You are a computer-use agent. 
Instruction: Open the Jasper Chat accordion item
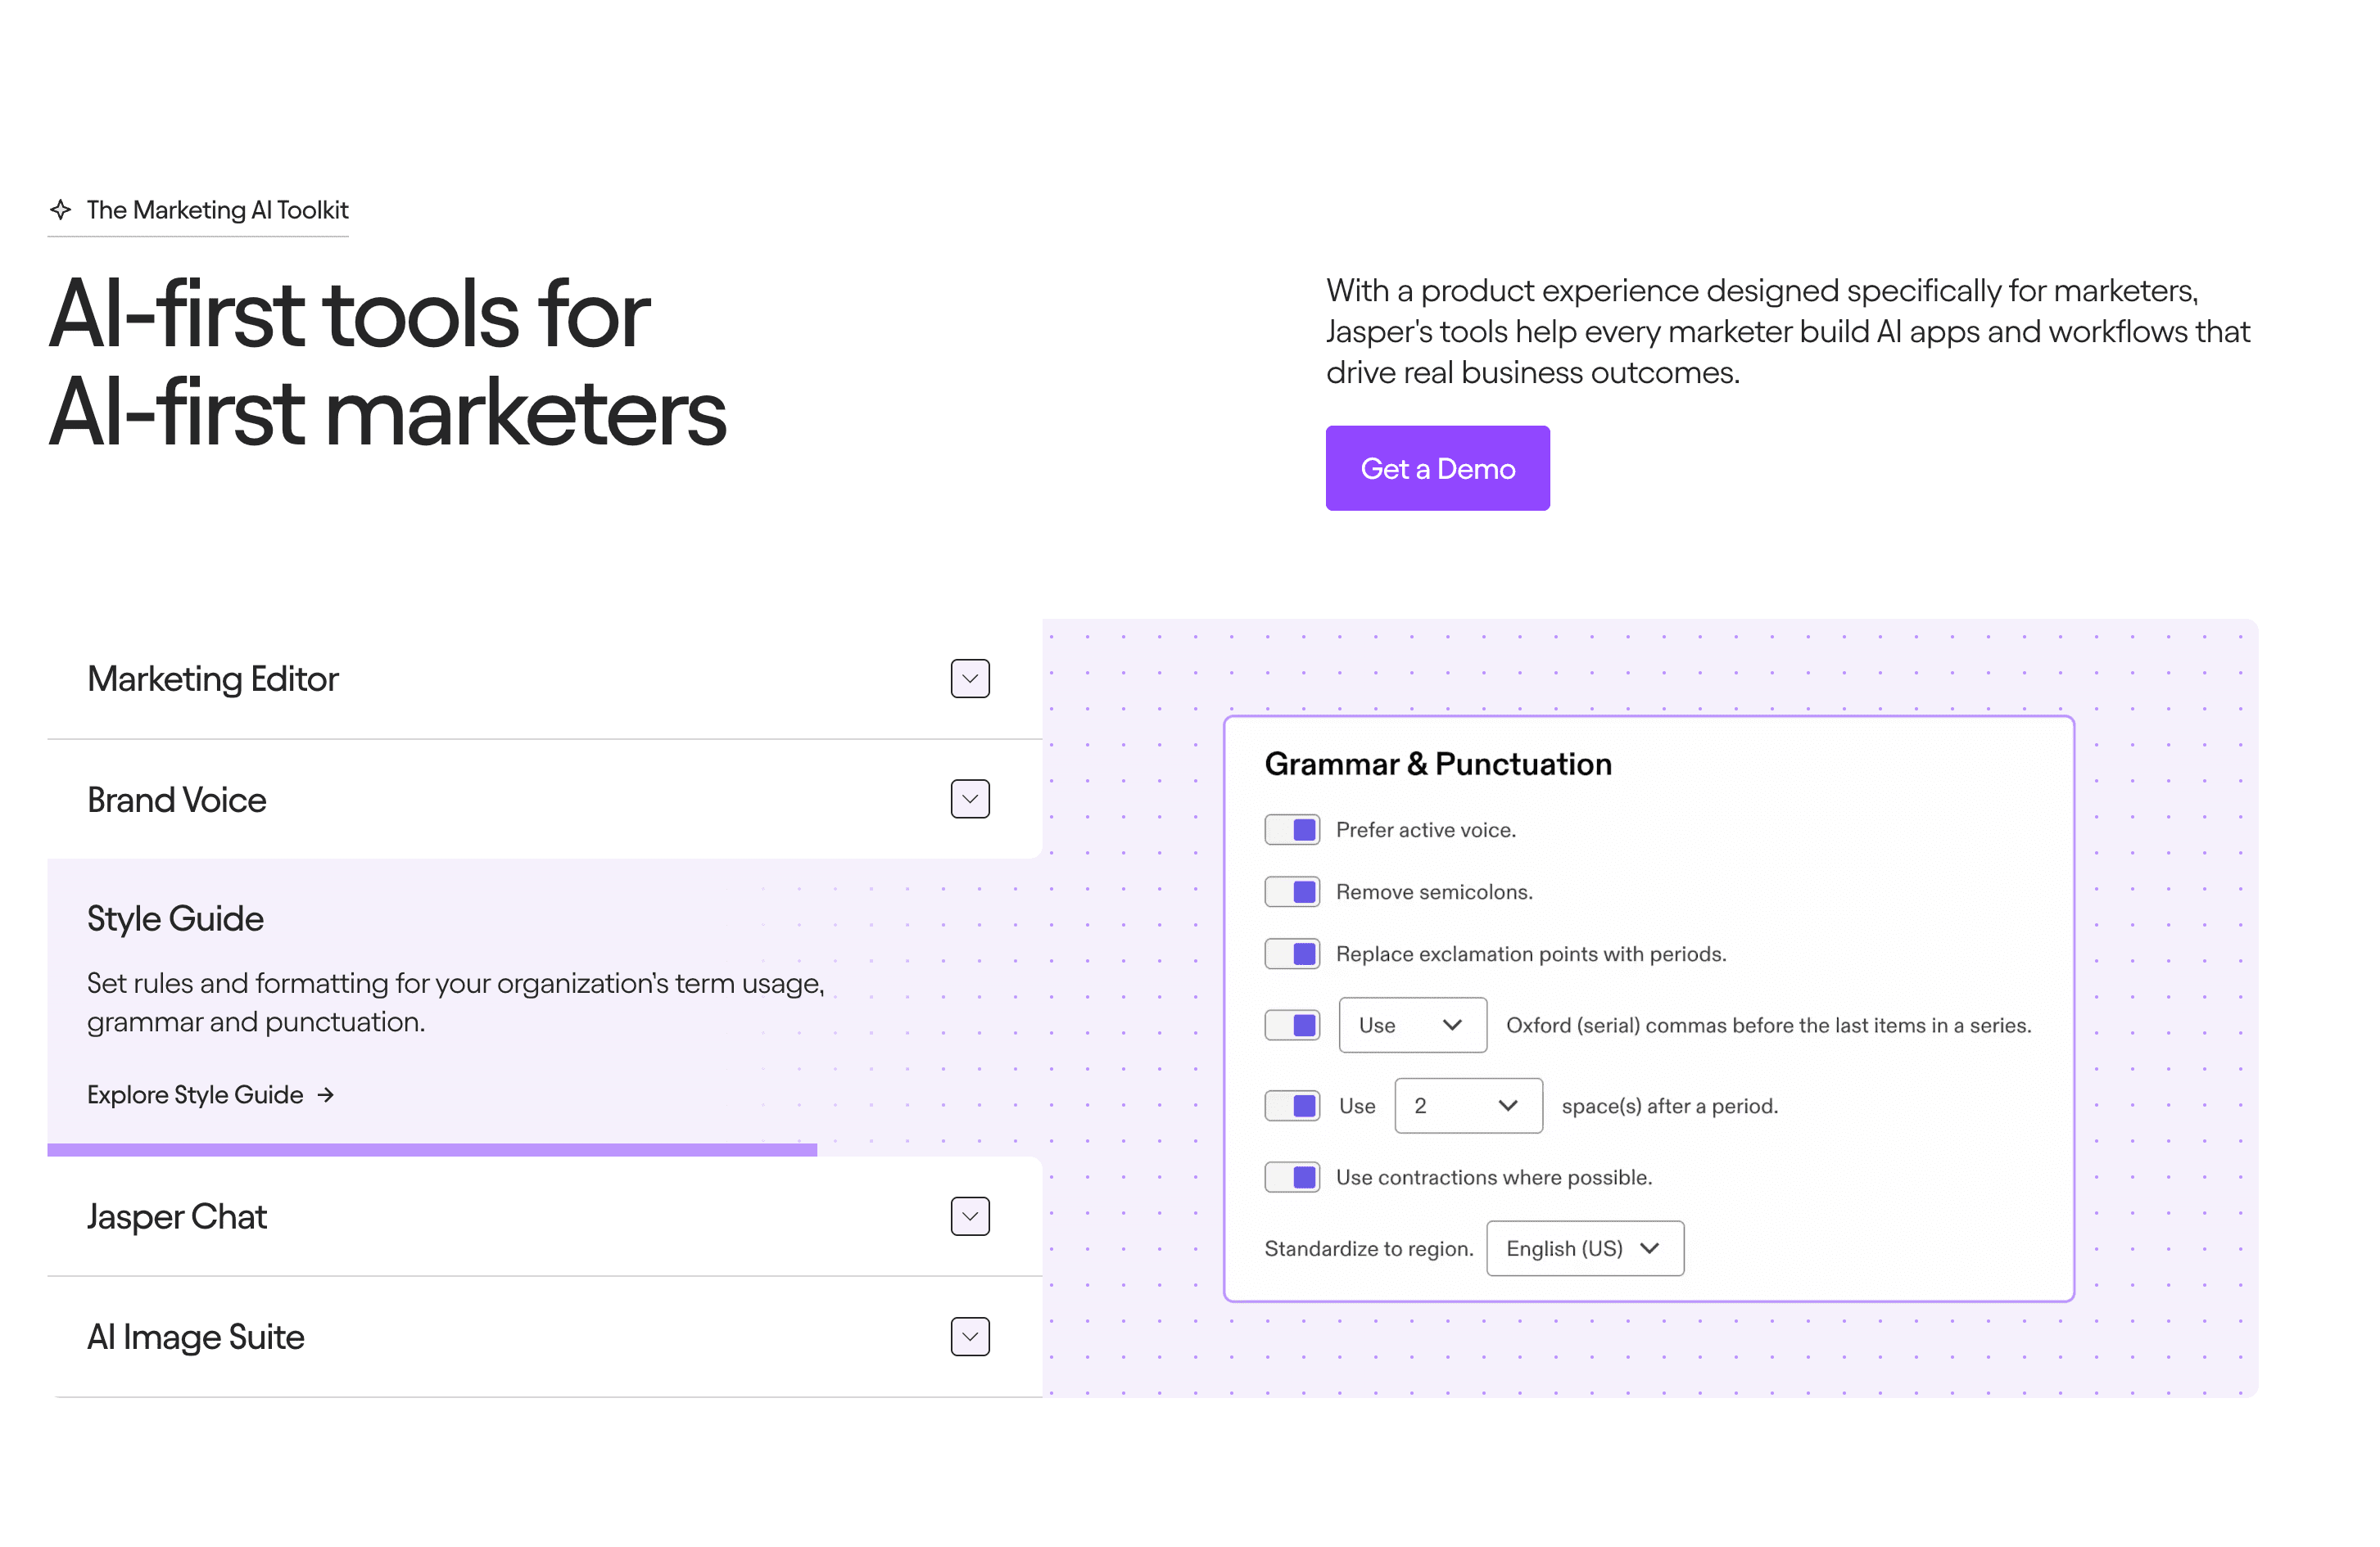click(x=177, y=1217)
